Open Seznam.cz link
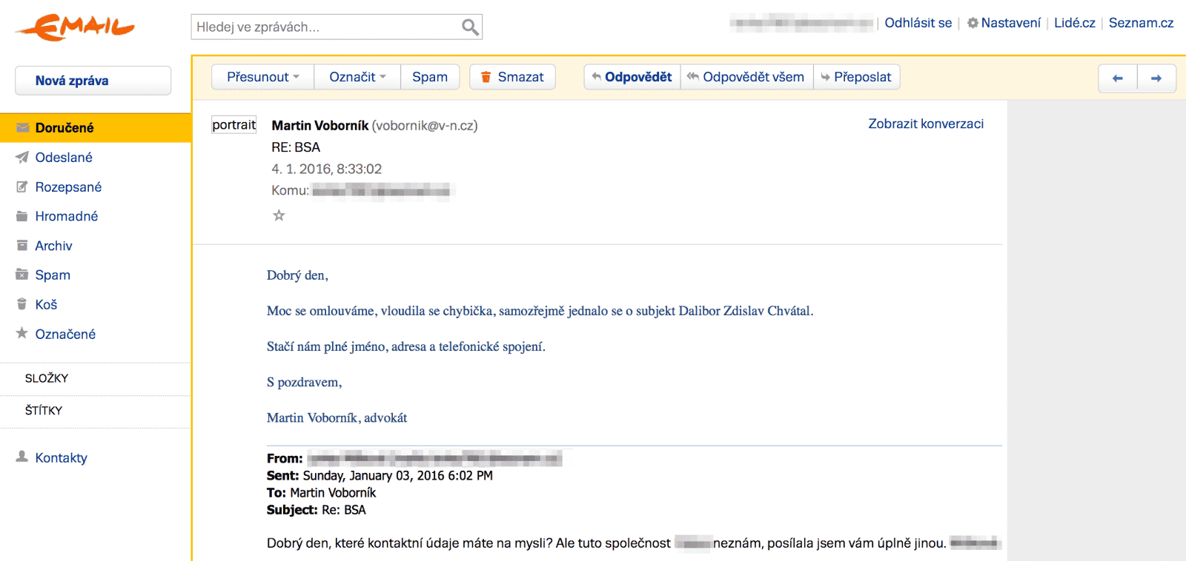Viewport: 1186px width, 561px height. click(1141, 23)
